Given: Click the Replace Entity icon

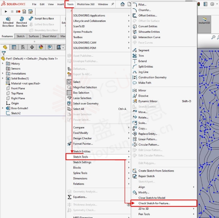Looking at the screenshot, I should [x=135, y=134].
